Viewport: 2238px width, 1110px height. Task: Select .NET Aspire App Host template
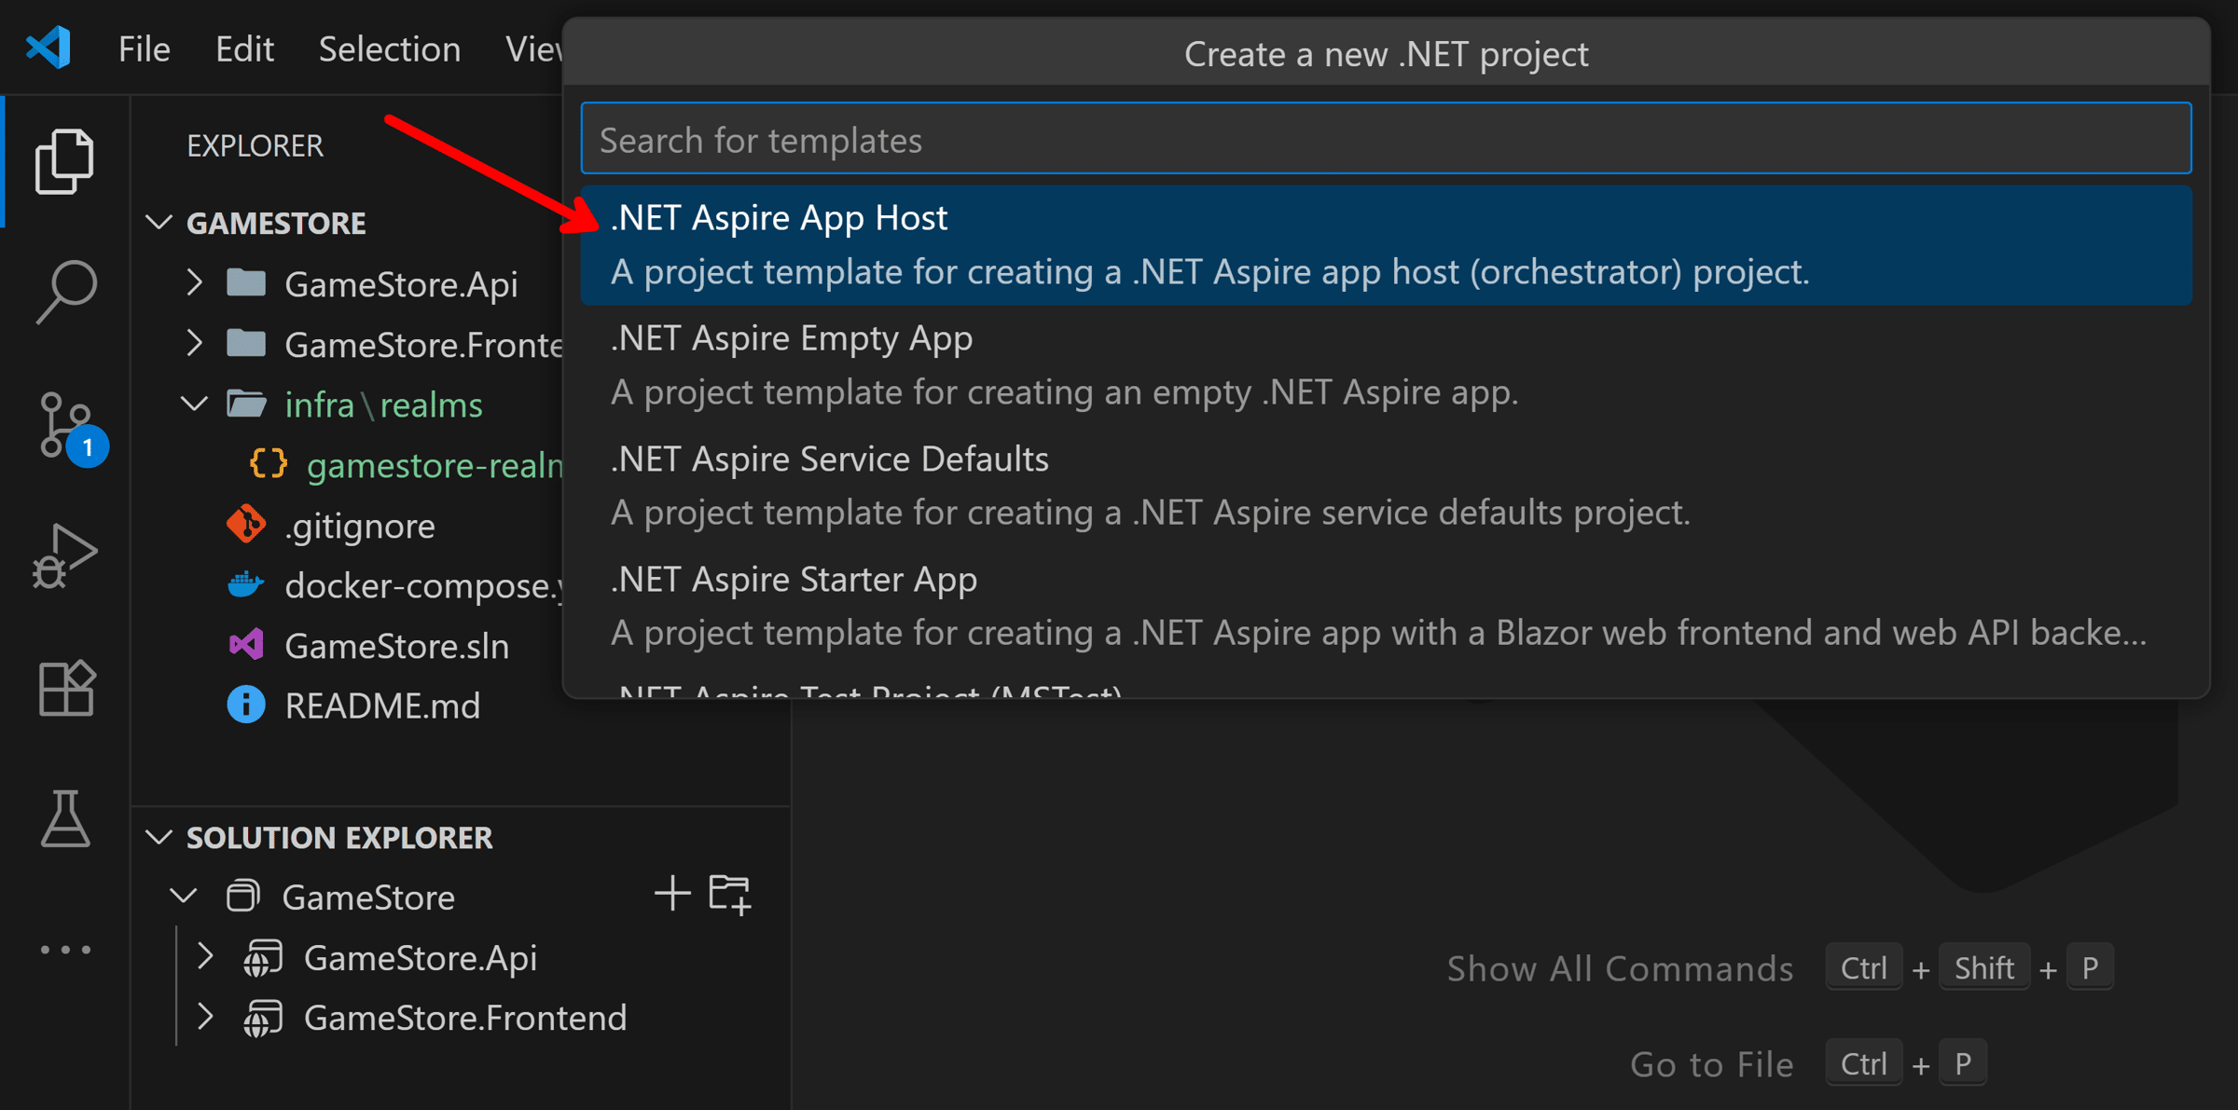[1386, 245]
